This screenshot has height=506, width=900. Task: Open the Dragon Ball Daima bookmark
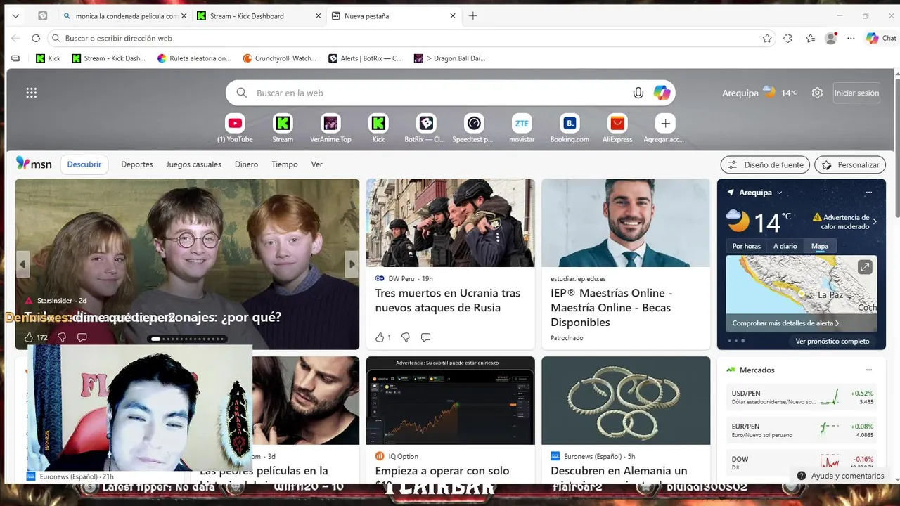point(450,58)
